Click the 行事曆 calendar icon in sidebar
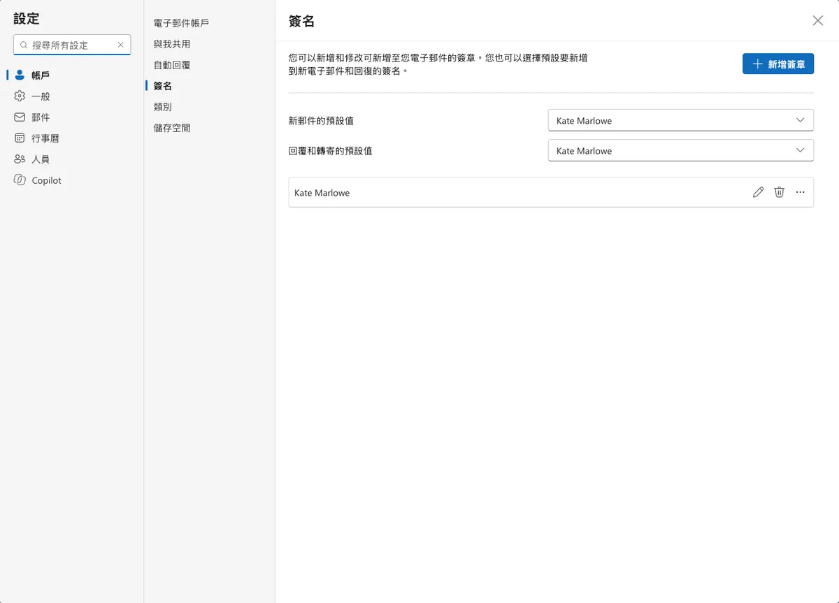The image size is (839, 603). (x=20, y=138)
